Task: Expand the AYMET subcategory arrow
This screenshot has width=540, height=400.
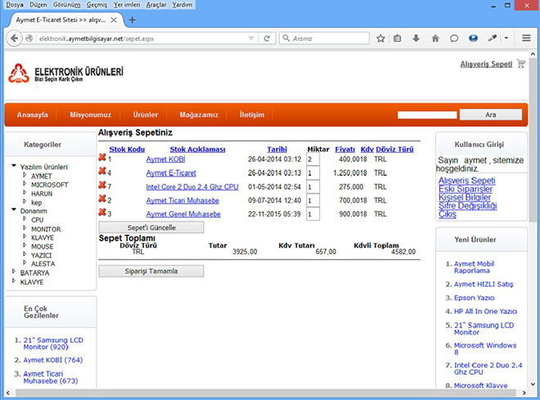Action: [25, 175]
